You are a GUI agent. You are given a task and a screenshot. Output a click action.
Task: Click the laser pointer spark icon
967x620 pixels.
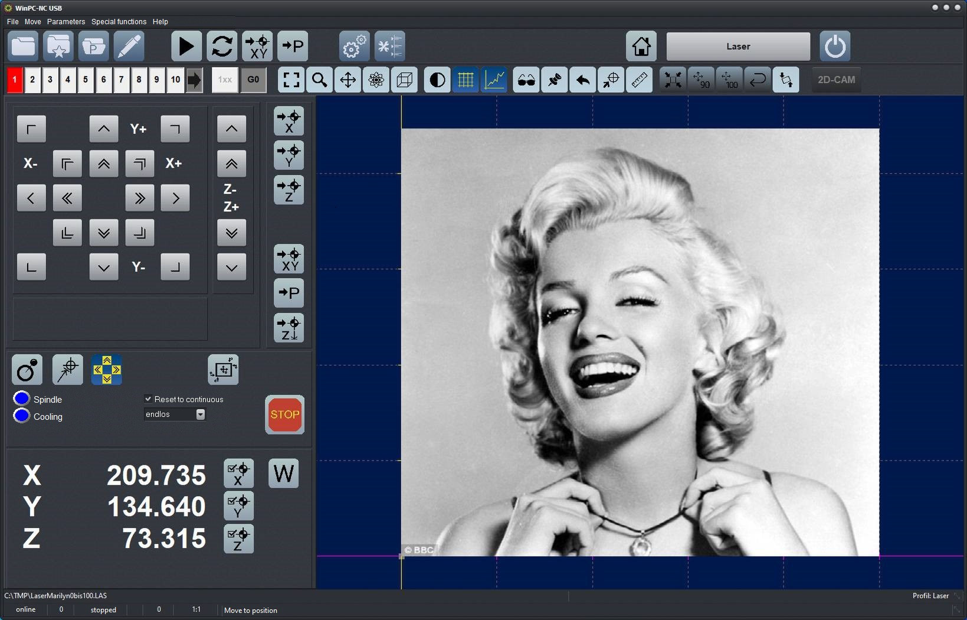68,370
